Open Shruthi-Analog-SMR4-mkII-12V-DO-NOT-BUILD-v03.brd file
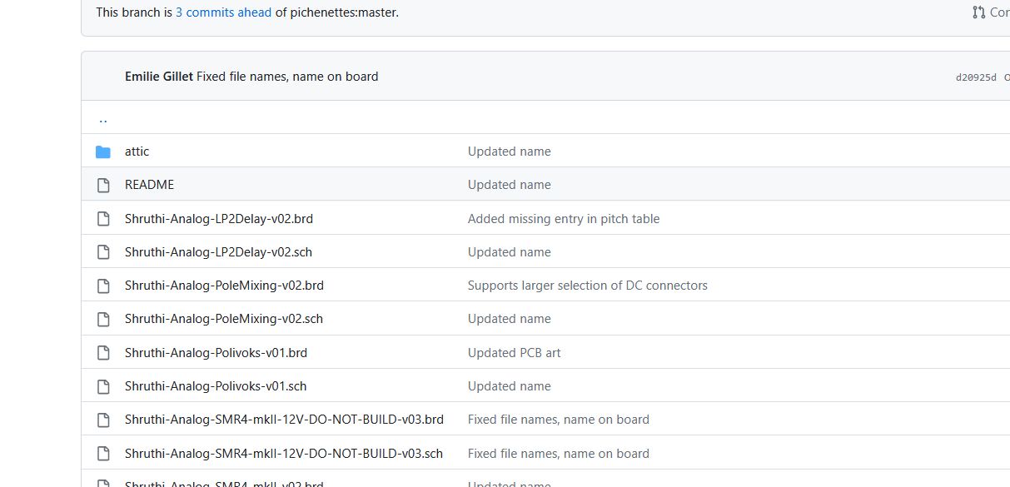 click(284, 420)
